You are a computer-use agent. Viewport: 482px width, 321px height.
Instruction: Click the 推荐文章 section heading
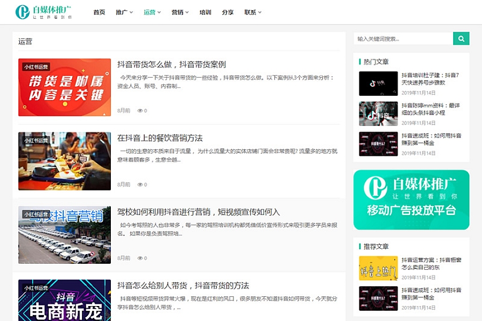point(376,246)
